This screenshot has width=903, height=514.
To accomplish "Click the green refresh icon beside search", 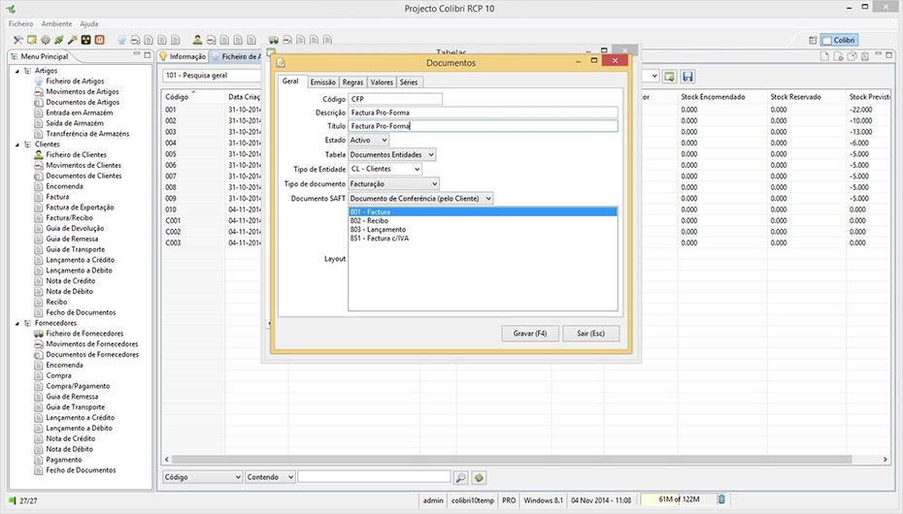I will point(479,477).
